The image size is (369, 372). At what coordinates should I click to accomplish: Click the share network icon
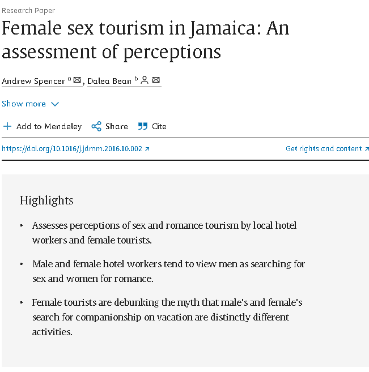[96, 126]
